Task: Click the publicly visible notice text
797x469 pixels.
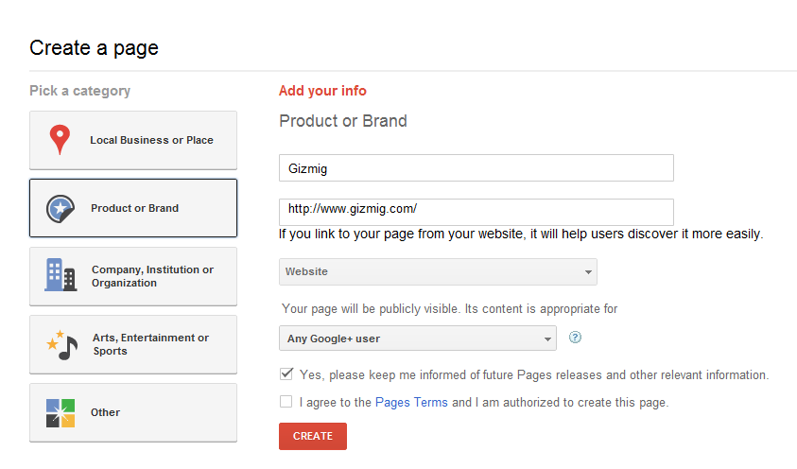Action: coord(450,309)
